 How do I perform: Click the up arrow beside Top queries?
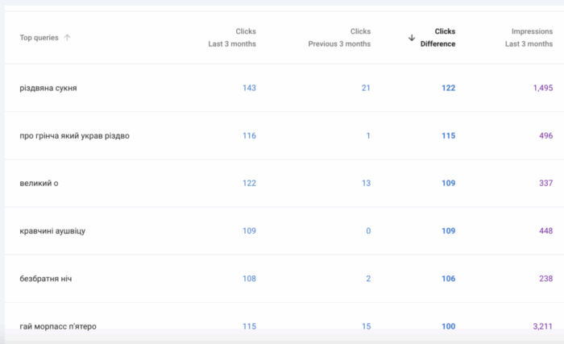[67, 38]
